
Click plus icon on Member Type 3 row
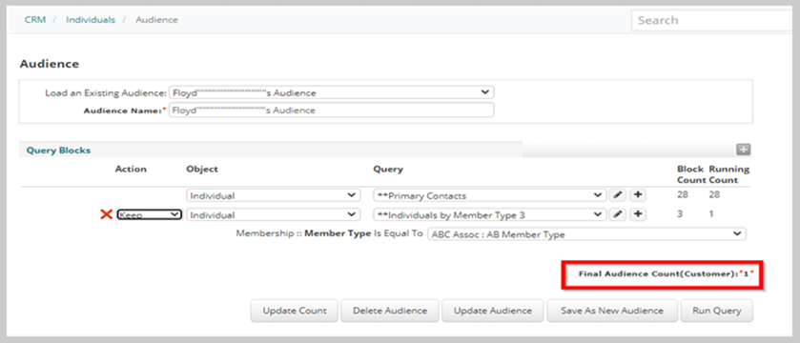(x=638, y=214)
